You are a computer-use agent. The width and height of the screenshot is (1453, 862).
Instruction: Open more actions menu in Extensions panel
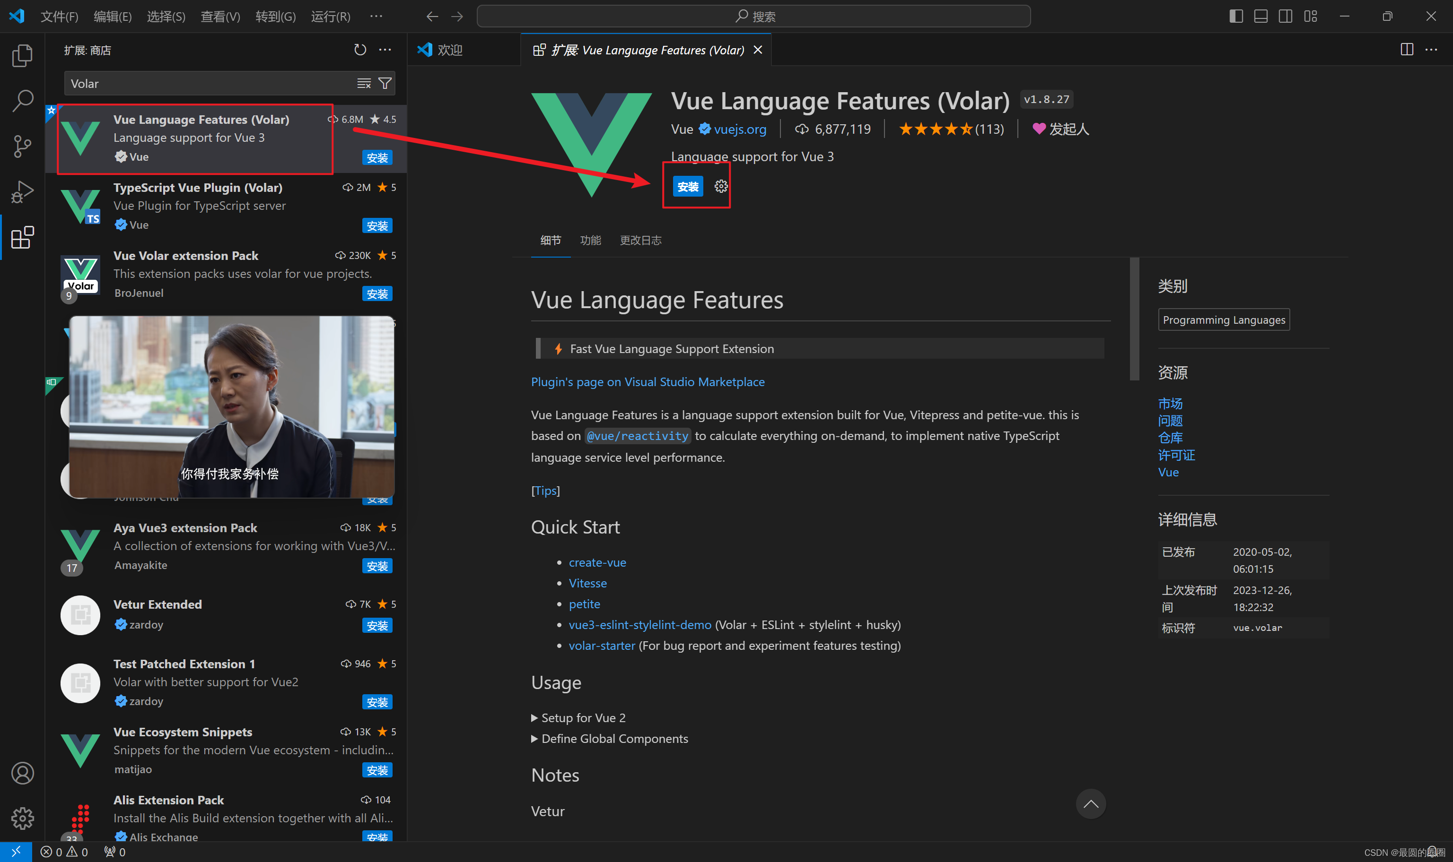385,50
